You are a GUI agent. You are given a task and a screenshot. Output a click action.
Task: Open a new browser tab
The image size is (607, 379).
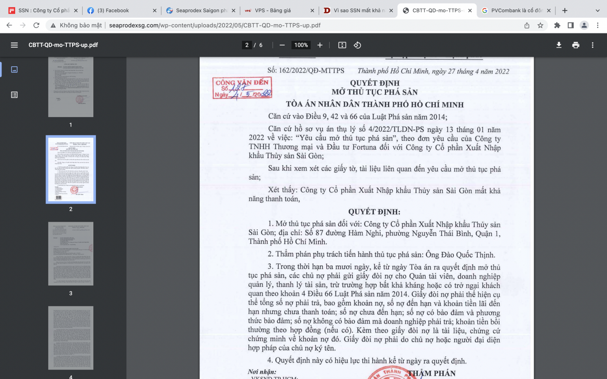(x=565, y=11)
